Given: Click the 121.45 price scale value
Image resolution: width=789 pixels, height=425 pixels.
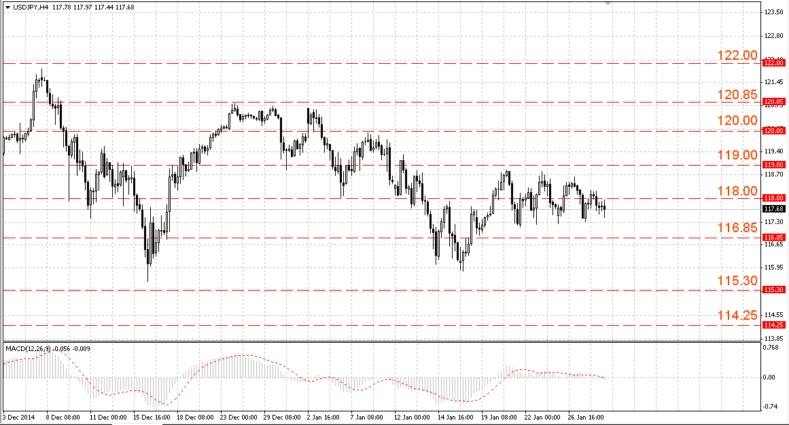Looking at the screenshot, I should (774, 81).
